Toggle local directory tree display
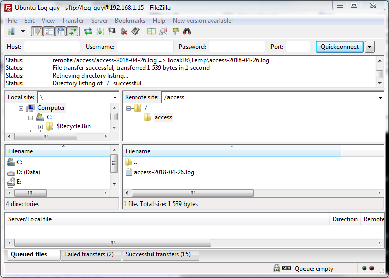Screen dimensions: 389x278 click(49, 32)
